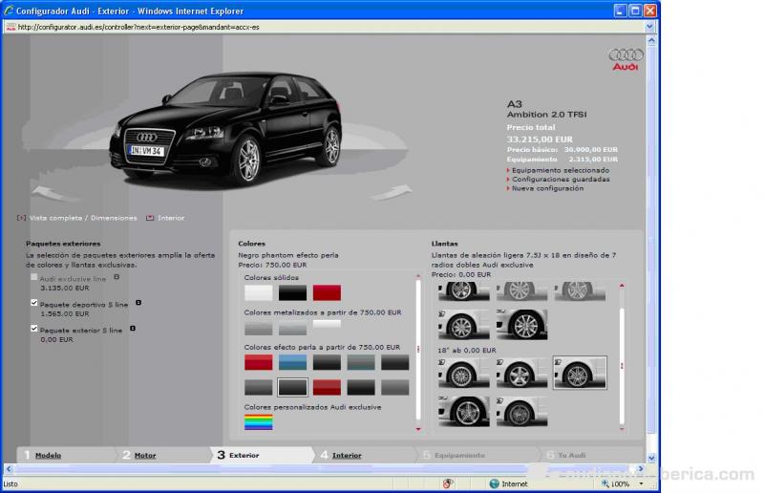Click browser vertical scrollbar up arrow
This screenshot has width=764, height=493.
651,41
